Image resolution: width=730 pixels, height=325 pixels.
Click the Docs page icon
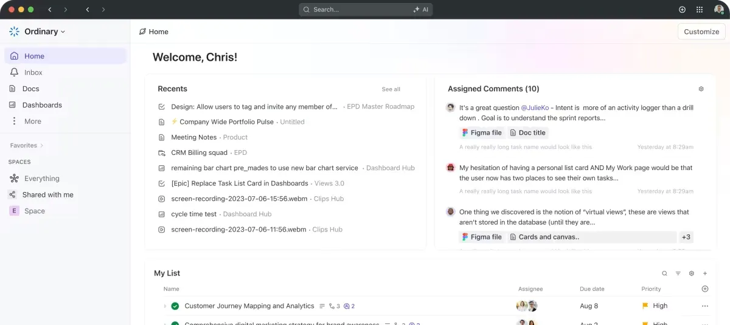[x=12, y=89]
